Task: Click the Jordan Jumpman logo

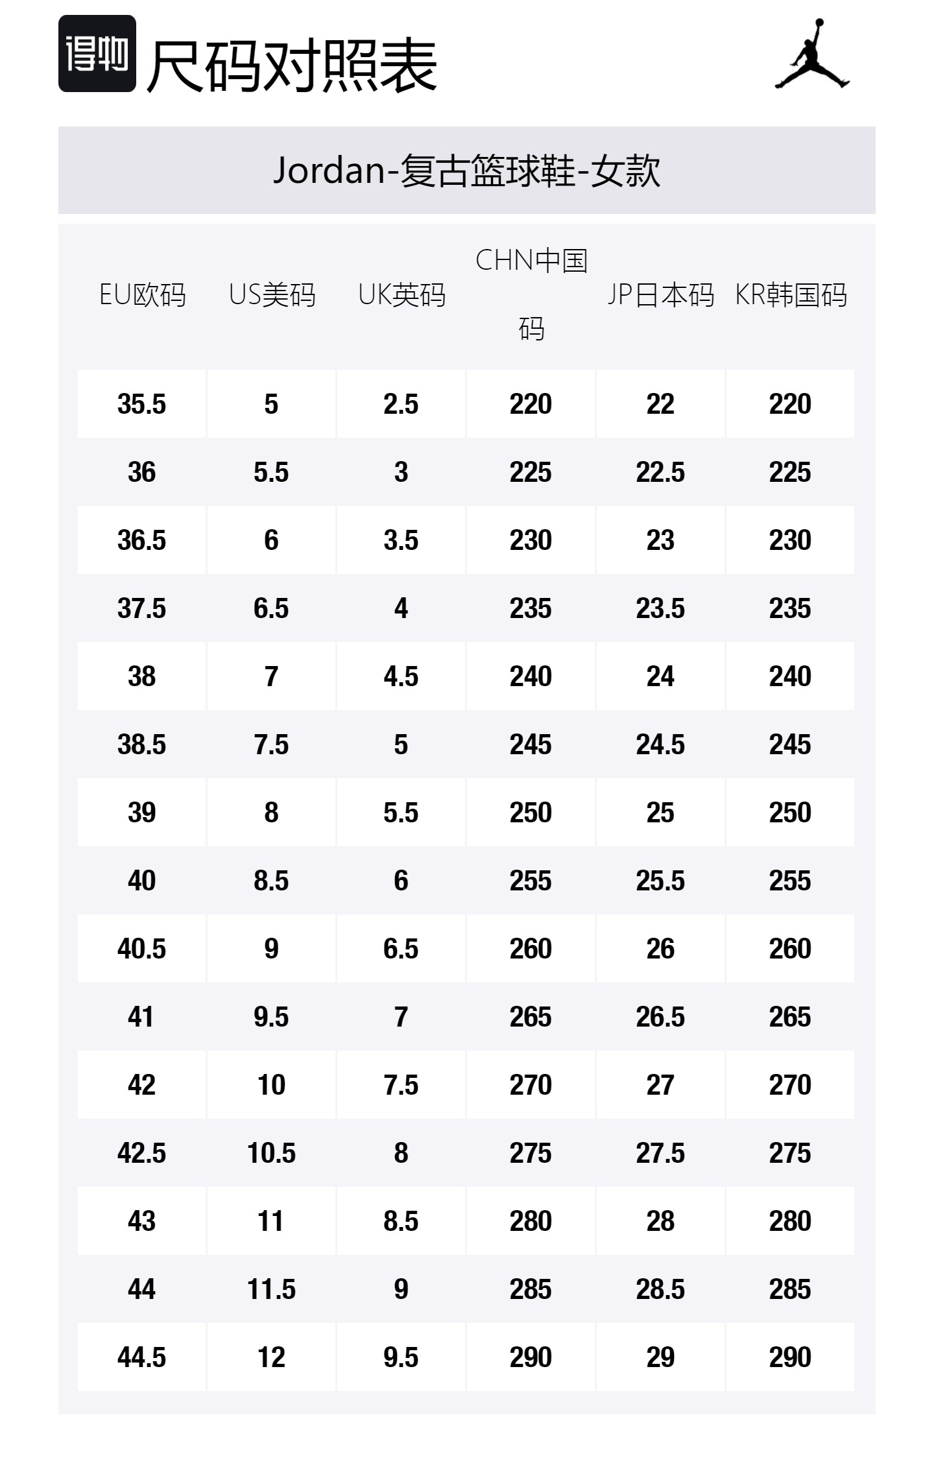Action: 812,54
